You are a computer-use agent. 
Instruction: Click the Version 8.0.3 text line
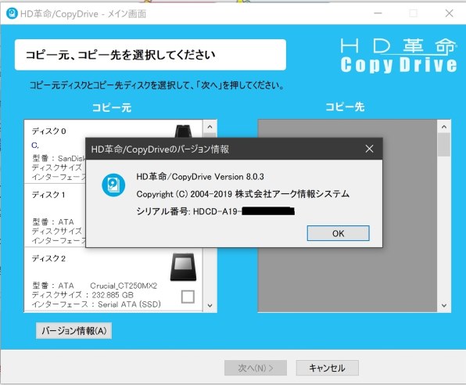point(200,177)
